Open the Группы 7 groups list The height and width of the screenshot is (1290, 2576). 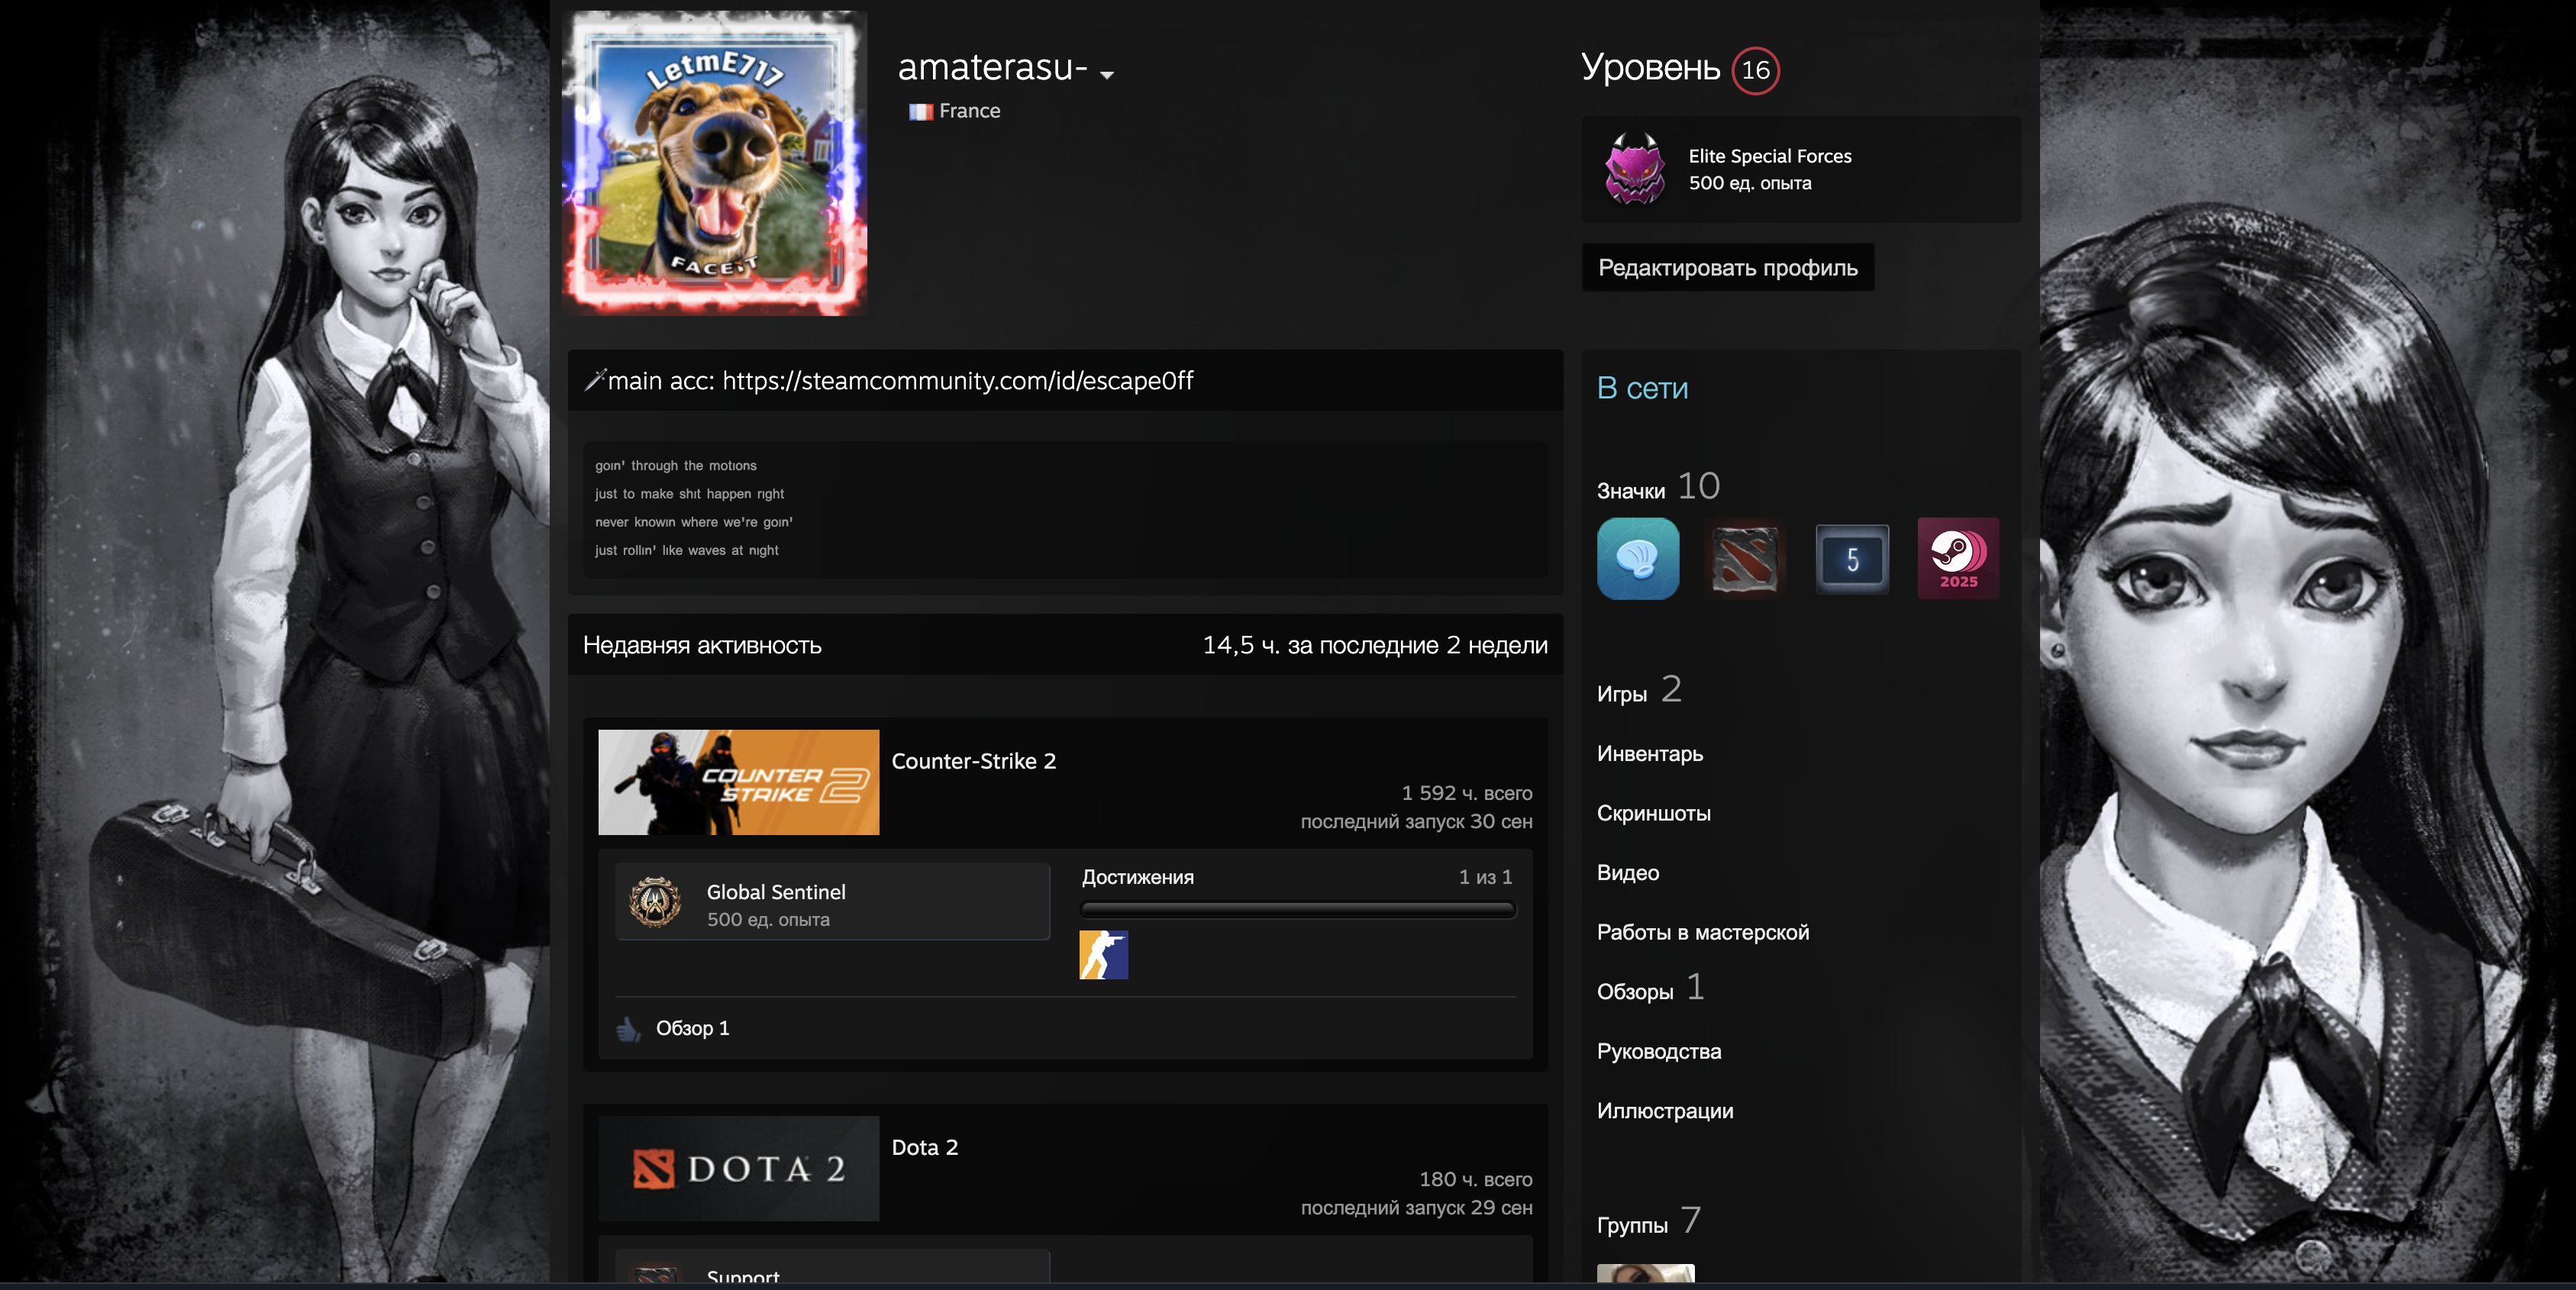(1648, 1222)
